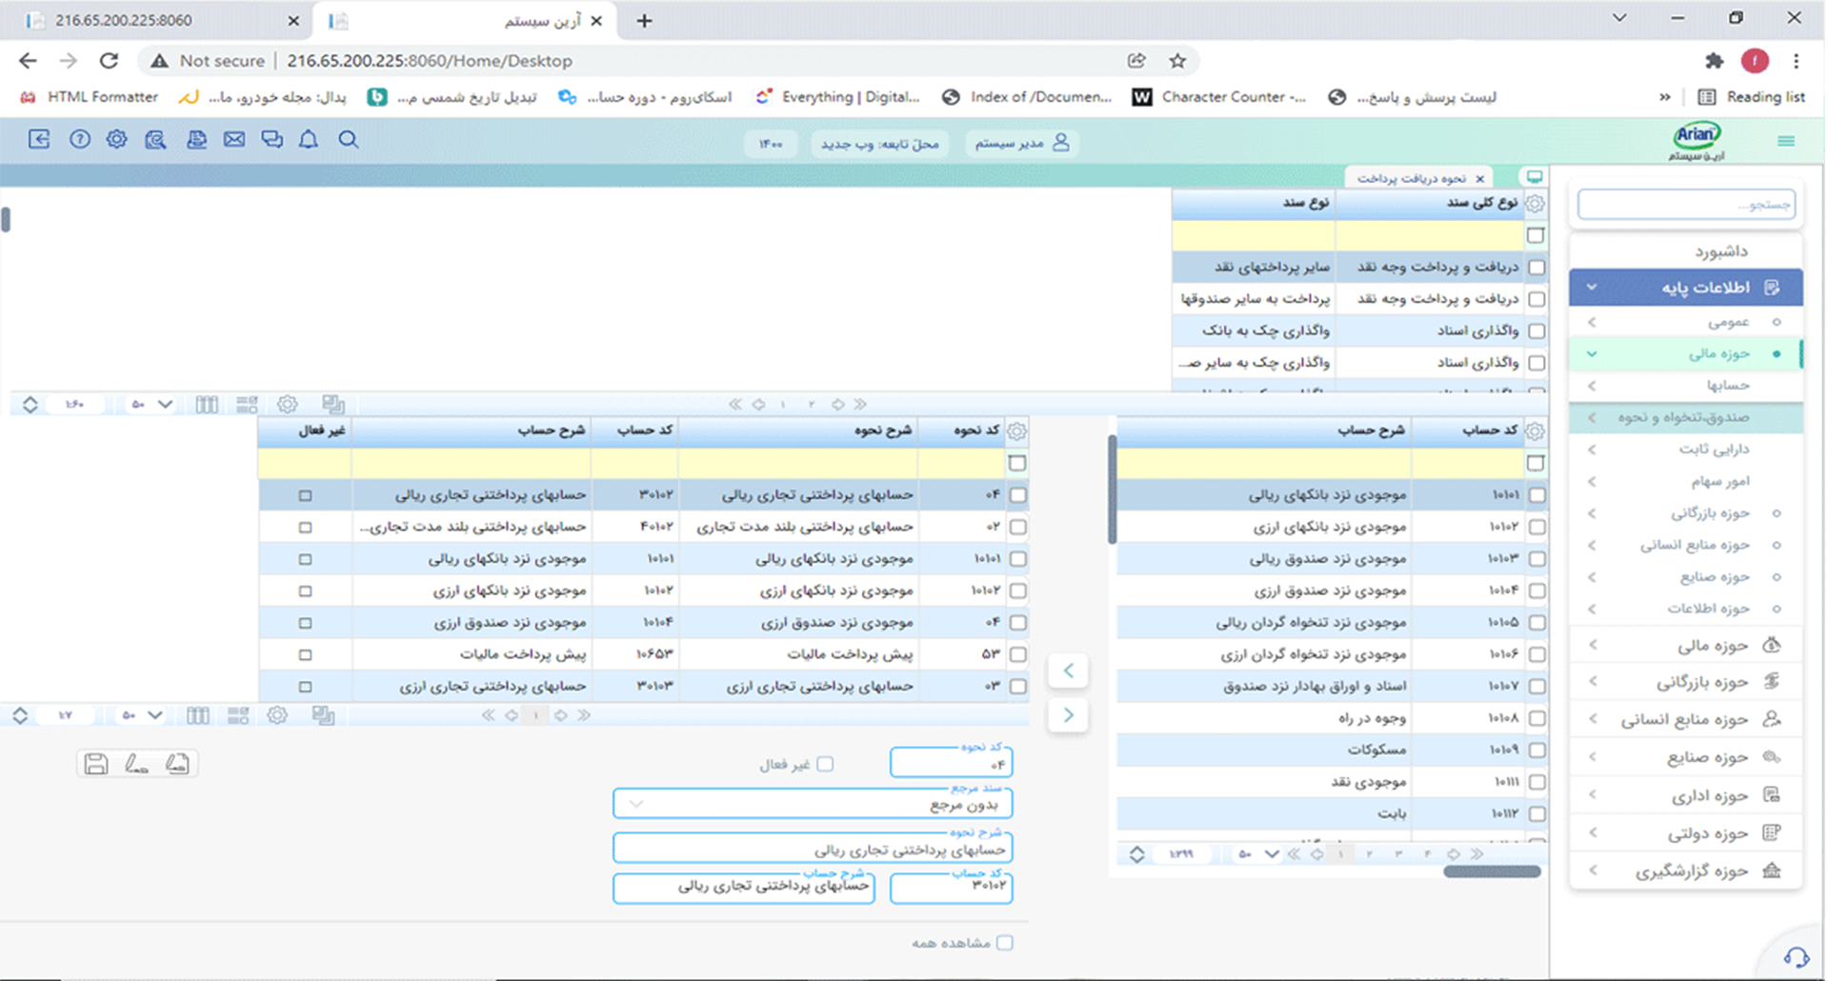Select the checkbox for موجودی نقد row
This screenshot has width=1828, height=981.
(1535, 781)
